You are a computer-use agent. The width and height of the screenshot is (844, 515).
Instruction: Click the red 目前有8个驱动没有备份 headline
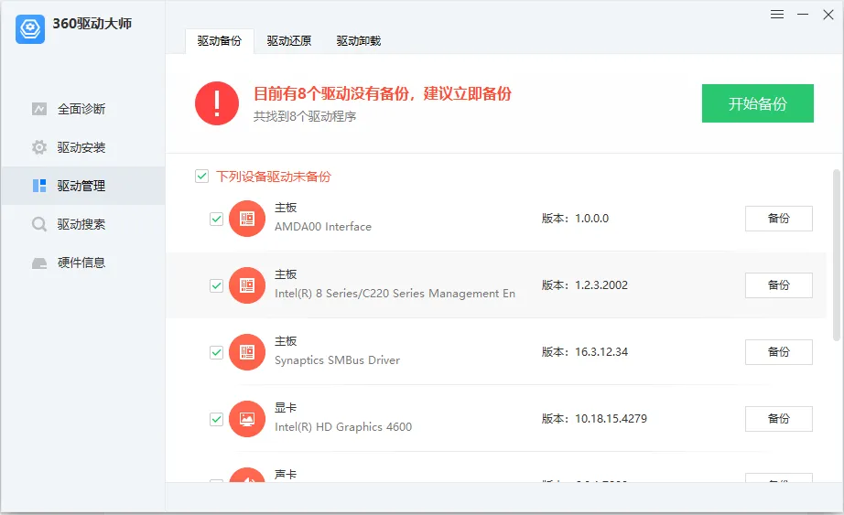(x=382, y=93)
